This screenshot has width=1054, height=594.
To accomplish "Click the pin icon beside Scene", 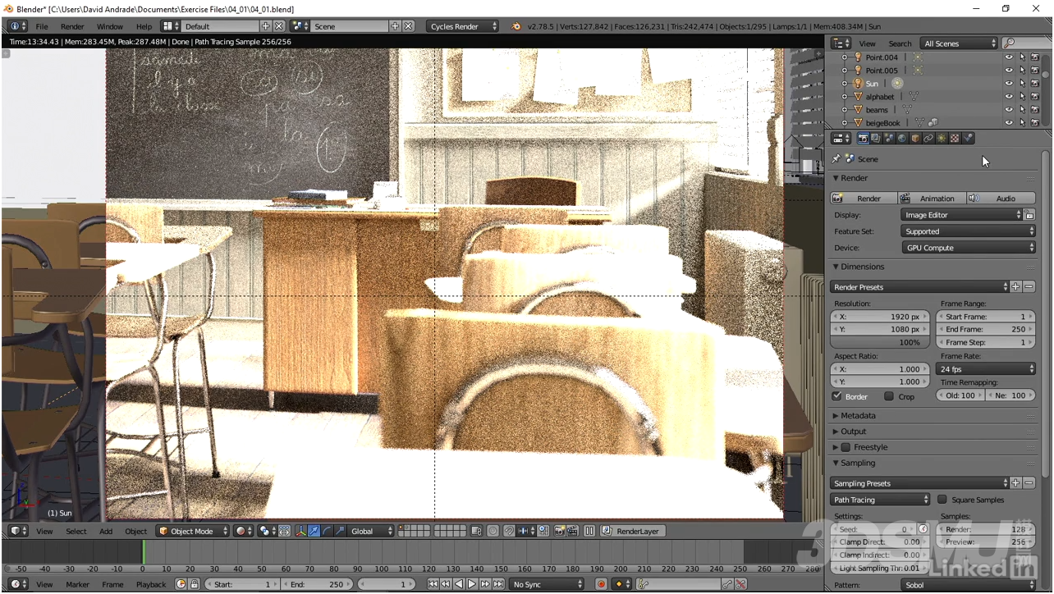I will tap(836, 158).
